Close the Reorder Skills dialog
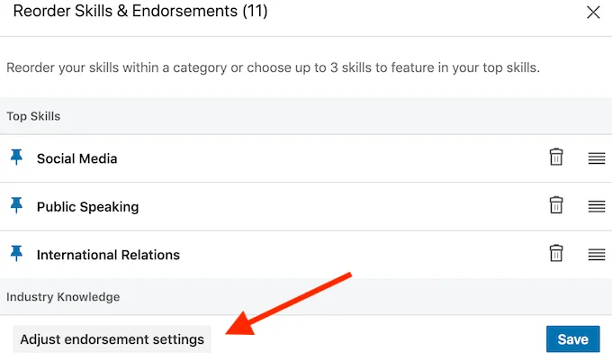This screenshot has width=612, height=361. click(x=593, y=13)
